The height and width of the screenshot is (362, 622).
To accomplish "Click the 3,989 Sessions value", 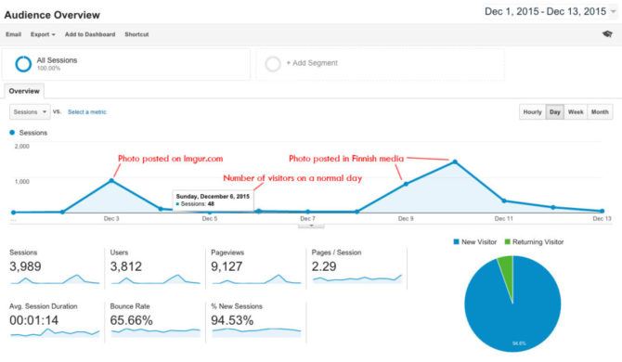I will coord(25,266).
